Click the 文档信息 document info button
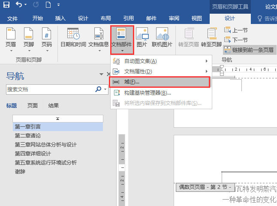277x206 pixels. click(99, 38)
